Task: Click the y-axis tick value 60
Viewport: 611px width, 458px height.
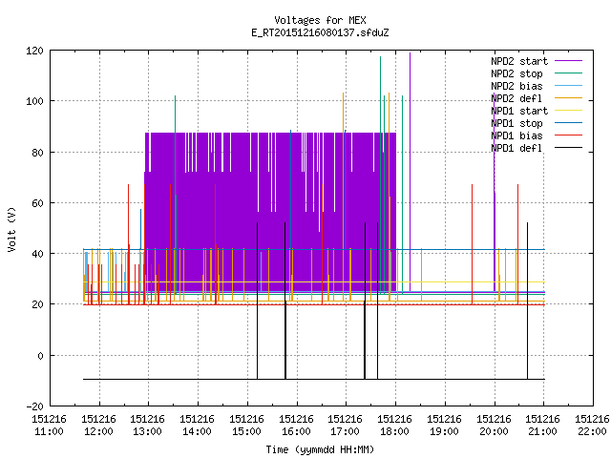Action: [37, 203]
